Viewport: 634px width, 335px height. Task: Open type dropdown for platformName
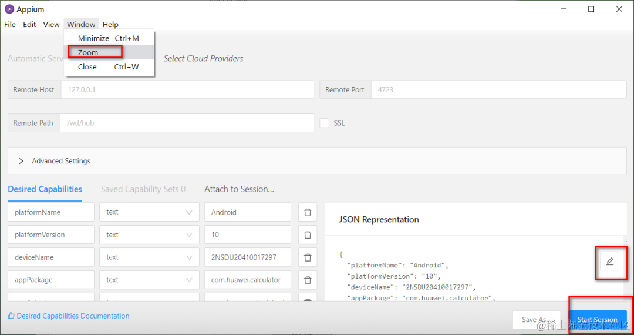[149, 212]
